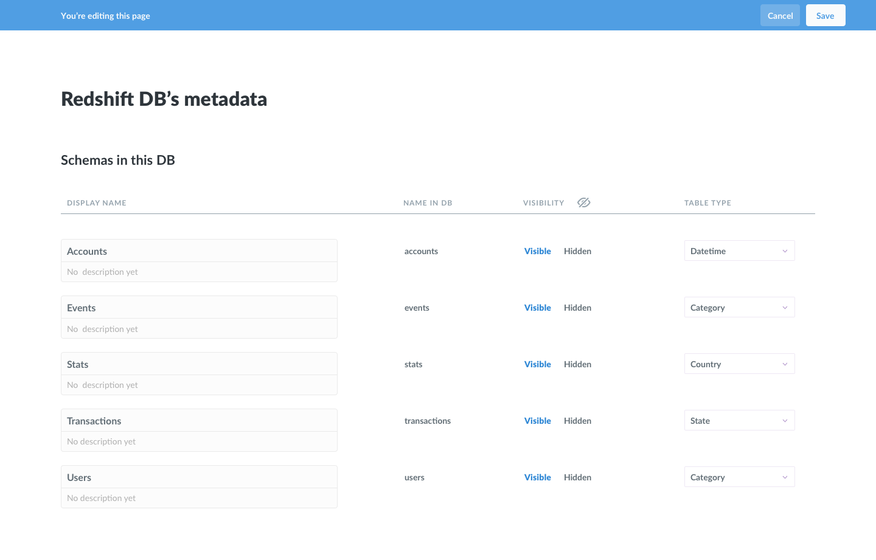876x560 pixels.
Task: Set the Users table to Hidden
Action: (x=577, y=477)
